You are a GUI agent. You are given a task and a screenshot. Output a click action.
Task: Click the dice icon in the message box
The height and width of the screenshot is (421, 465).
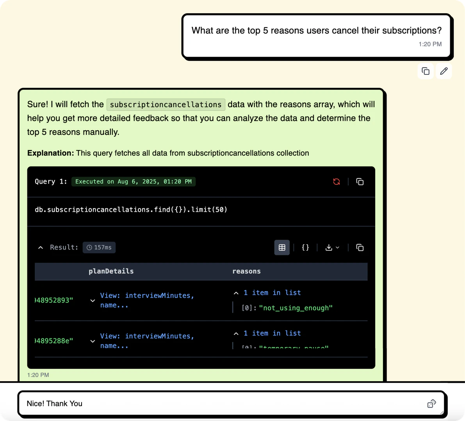click(431, 404)
